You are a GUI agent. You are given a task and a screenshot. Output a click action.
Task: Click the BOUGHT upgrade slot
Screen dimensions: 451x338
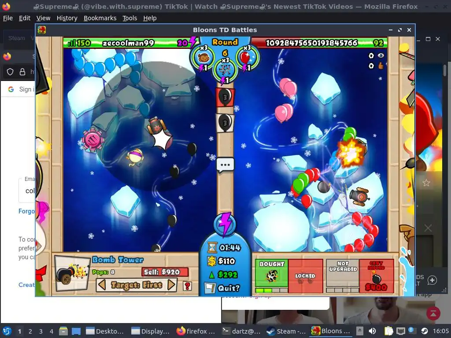(x=271, y=276)
